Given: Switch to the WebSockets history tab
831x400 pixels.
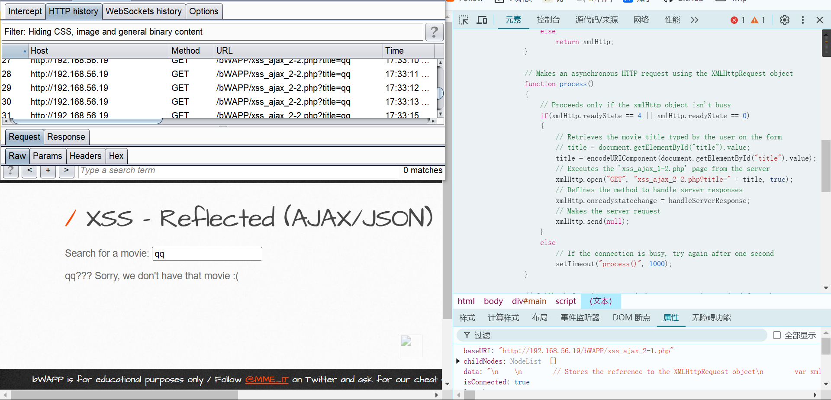Looking at the screenshot, I should [144, 11].
